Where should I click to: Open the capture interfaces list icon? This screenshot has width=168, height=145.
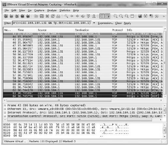(6, 16)
